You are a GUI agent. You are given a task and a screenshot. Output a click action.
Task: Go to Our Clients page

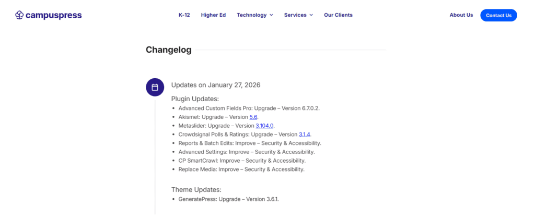coord(338,15)
